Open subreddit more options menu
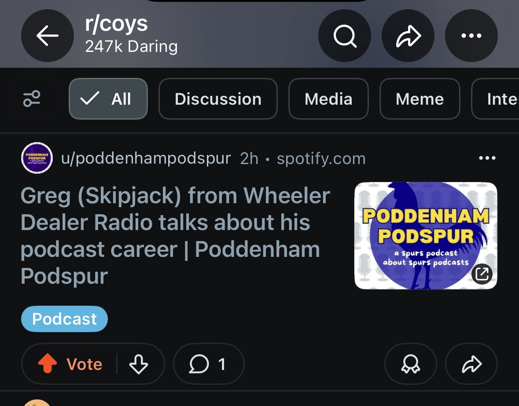519x406 pixels. 471,36
